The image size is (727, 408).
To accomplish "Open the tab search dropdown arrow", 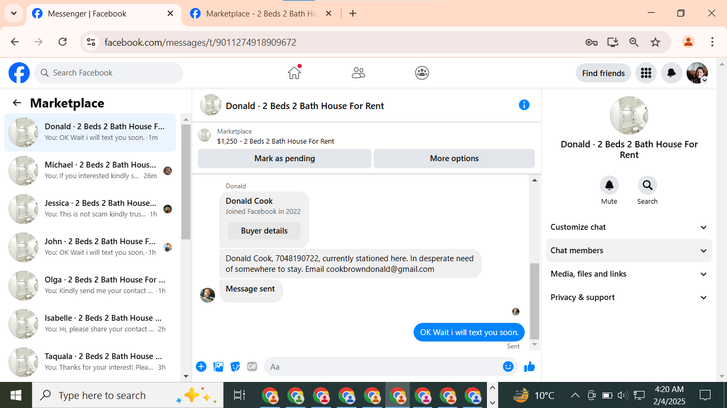I will [14, 14].
